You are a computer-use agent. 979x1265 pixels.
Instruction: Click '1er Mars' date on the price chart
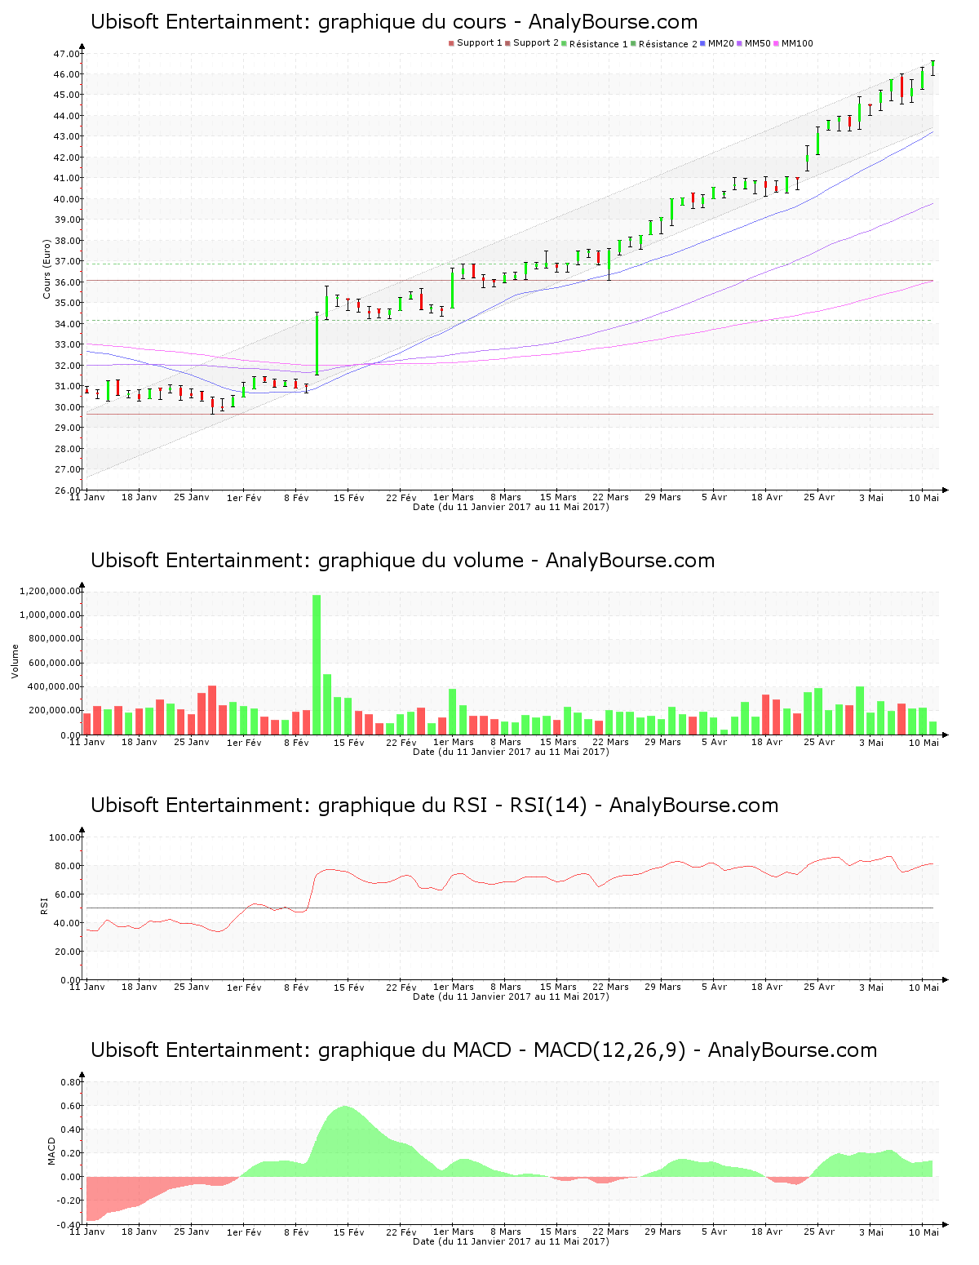(x=454, y=497)
